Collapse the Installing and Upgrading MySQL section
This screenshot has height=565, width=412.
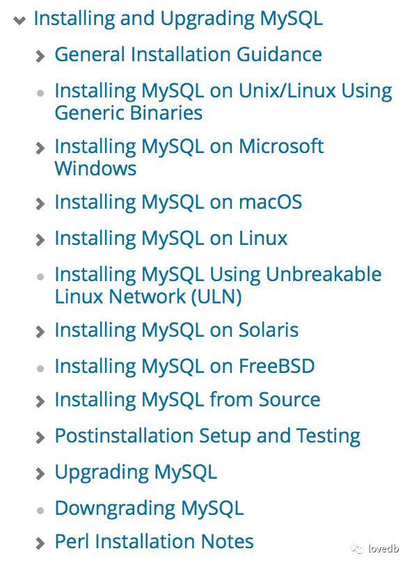click(x=19, y=21)
